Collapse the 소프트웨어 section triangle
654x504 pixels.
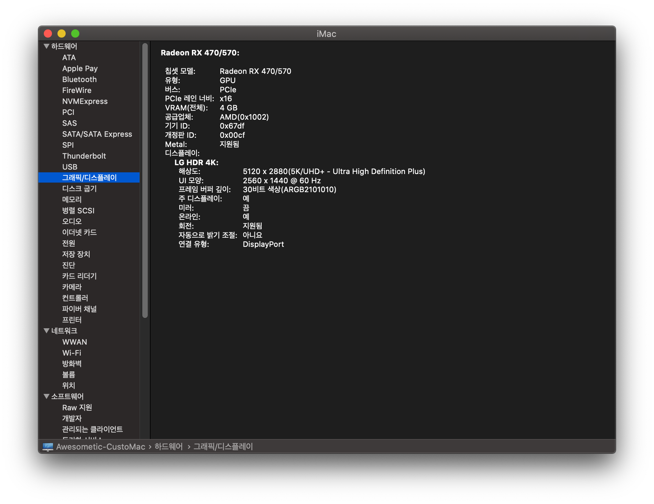[47, 396]
